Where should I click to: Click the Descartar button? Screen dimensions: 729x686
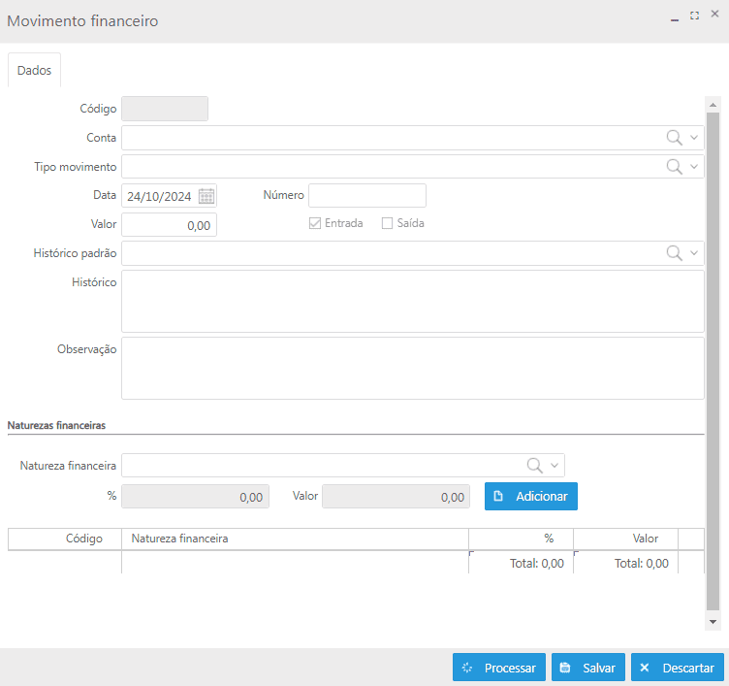pos(677,668)
